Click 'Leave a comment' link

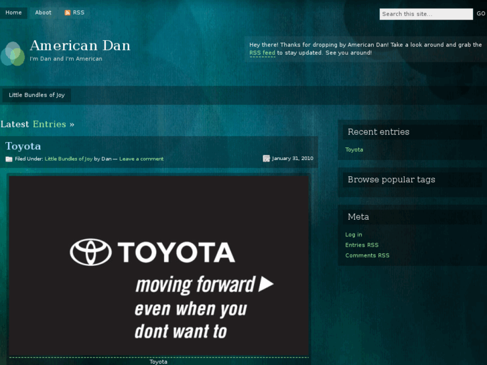(141, 159)
